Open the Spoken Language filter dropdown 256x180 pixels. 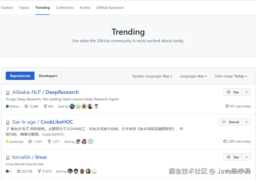tap(152, 76)
